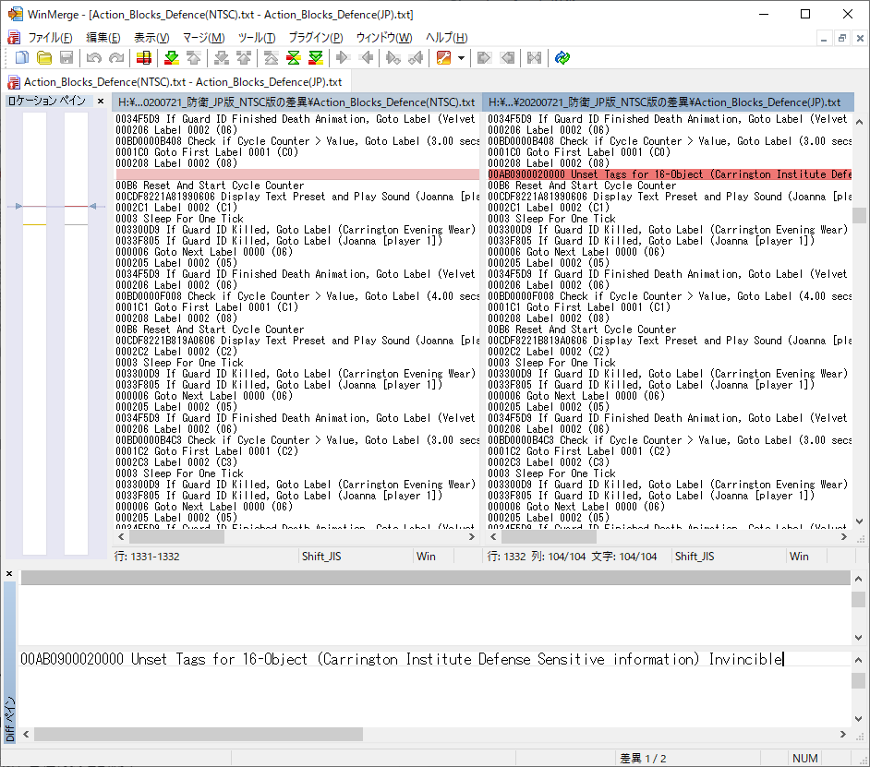Image resolution: width=870 pixels, height=767 pixels.
Task: Open the ファイル(F) menu
Action: 50,38
